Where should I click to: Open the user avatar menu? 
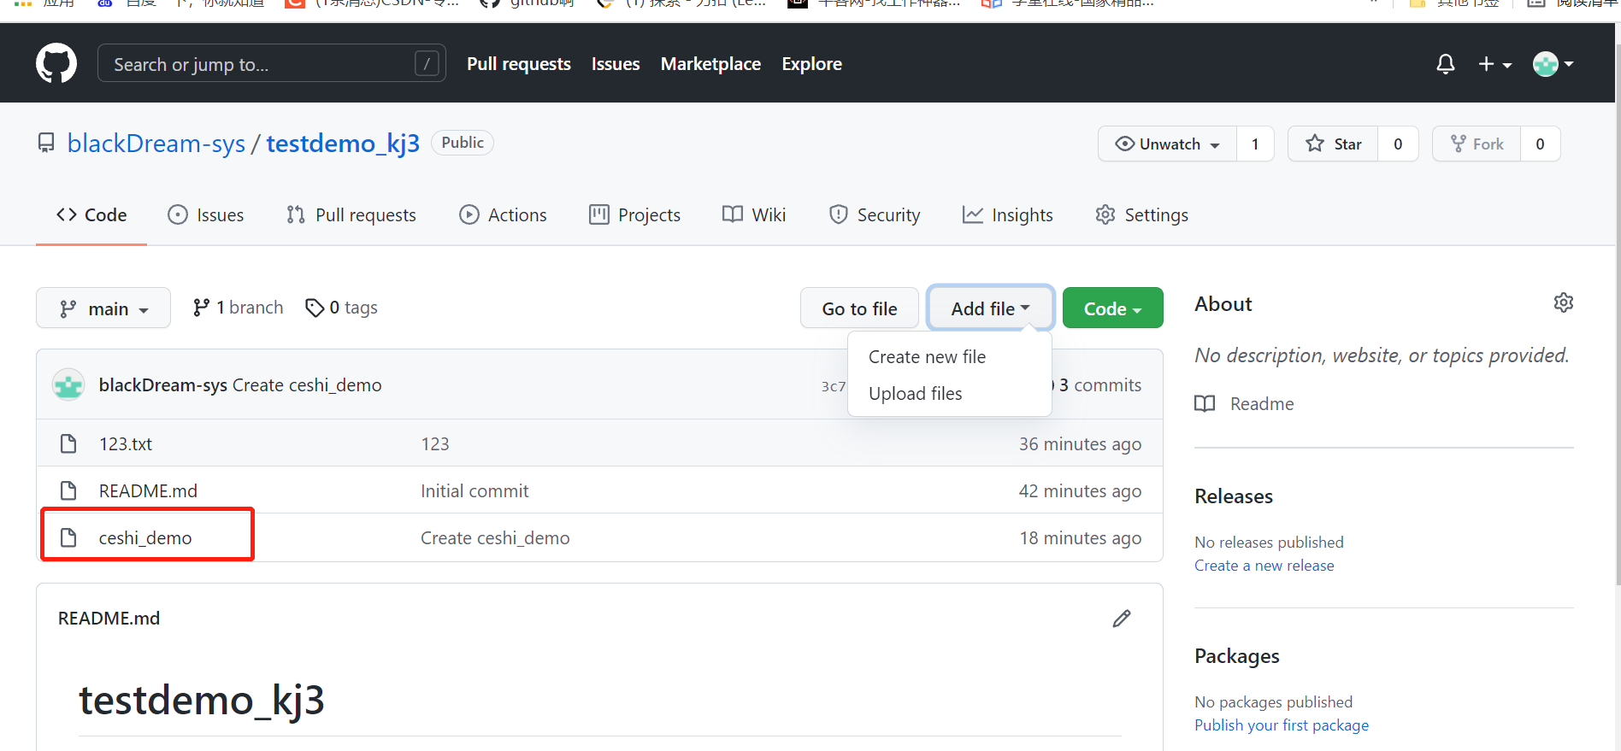[1553, 64]
